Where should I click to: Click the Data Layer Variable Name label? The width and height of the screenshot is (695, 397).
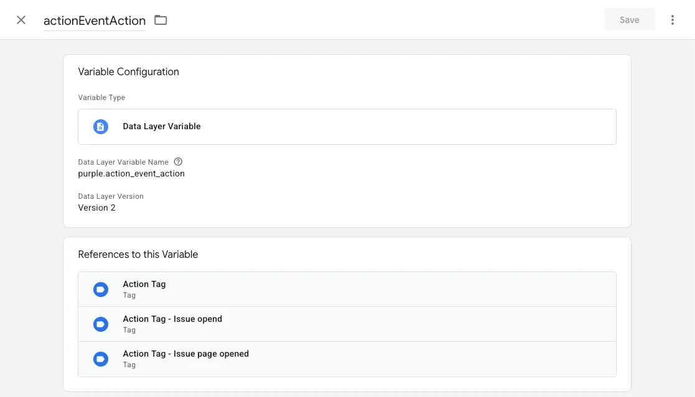123,162
